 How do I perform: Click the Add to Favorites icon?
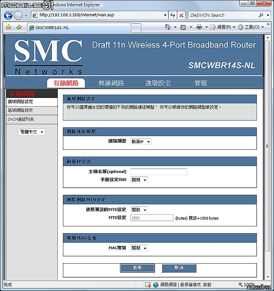pos(19,27)
